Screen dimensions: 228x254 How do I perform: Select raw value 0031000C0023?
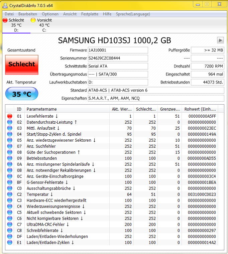(202, 195)
